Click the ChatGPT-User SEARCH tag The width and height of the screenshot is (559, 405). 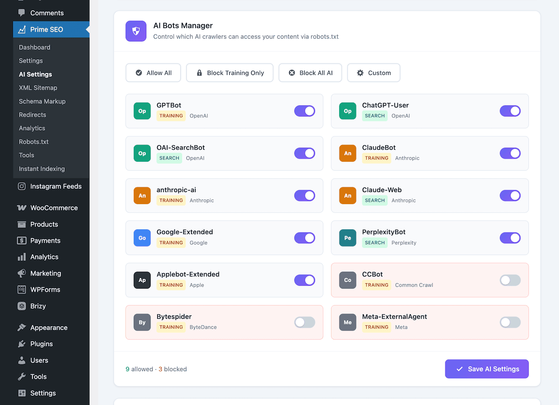point(375,116)
